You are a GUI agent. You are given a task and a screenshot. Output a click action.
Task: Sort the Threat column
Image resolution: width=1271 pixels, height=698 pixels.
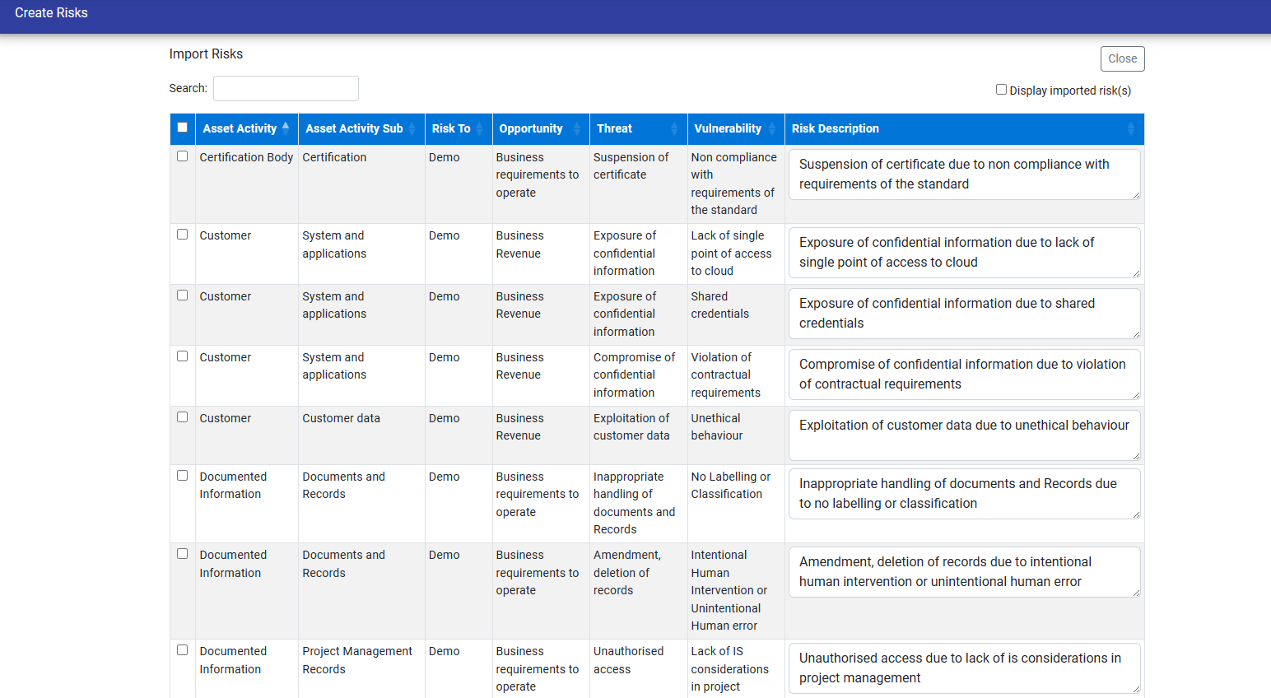[x=674, y=129]
